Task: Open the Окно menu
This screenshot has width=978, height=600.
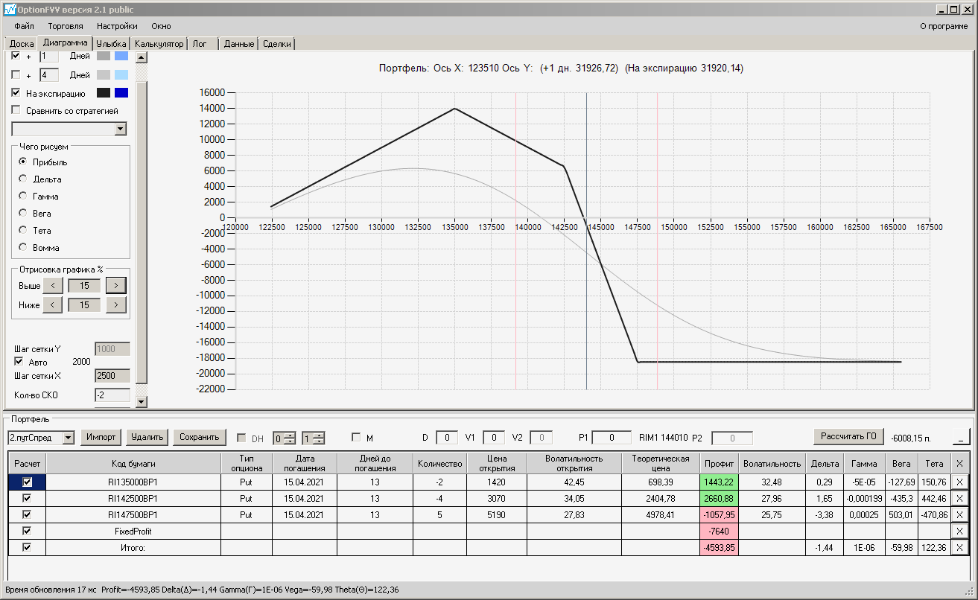Action: 161,26
